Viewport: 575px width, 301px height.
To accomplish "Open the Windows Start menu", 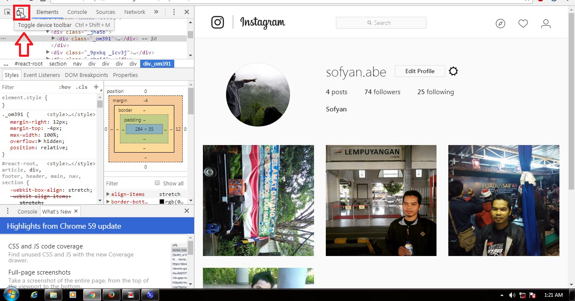I will pos(11,294).
